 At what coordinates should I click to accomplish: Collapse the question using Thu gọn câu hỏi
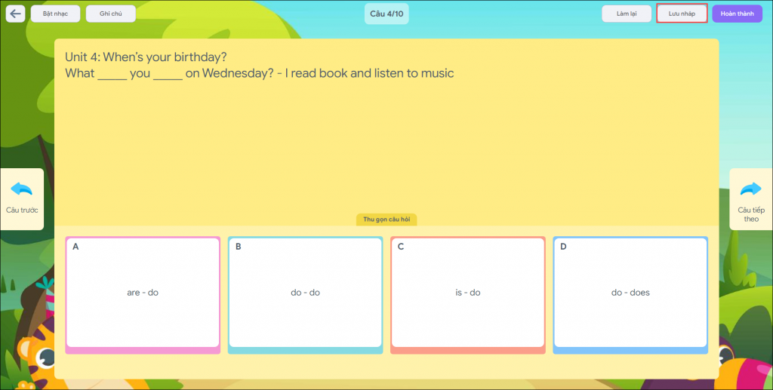point(386,220)
